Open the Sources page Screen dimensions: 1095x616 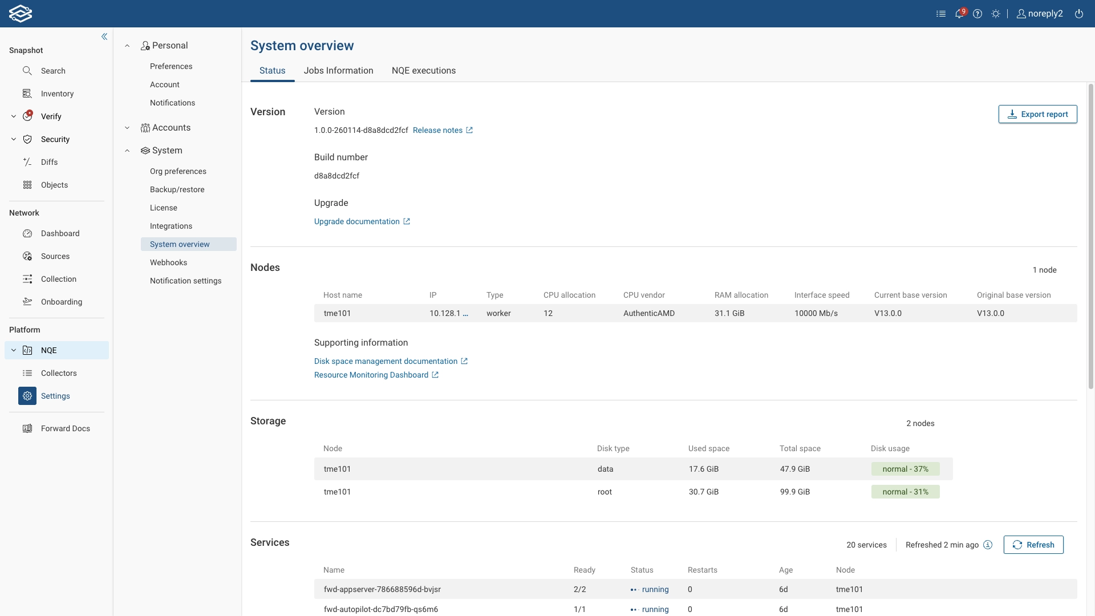(55, 256)
